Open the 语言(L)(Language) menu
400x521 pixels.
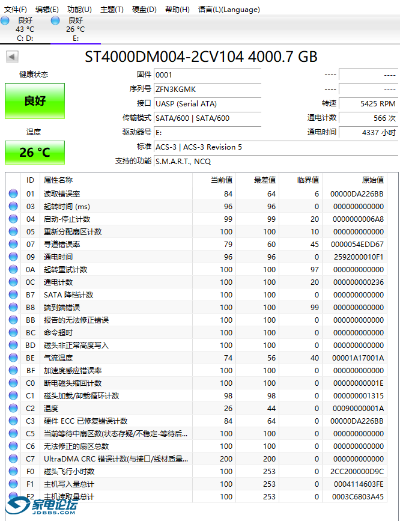click(229, 10)
